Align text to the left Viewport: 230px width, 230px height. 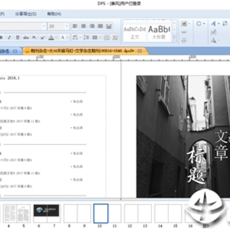click(x=75, y=26)
